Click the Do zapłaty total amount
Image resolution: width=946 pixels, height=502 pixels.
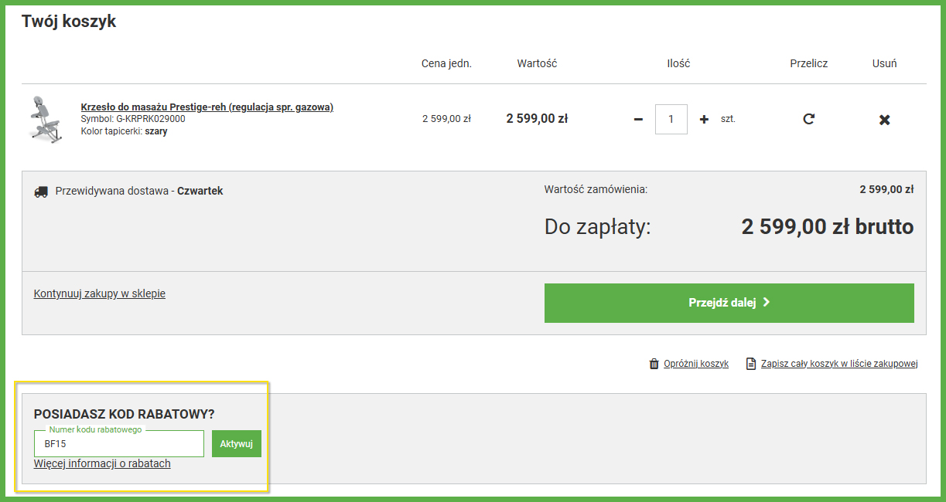(827, 227)
